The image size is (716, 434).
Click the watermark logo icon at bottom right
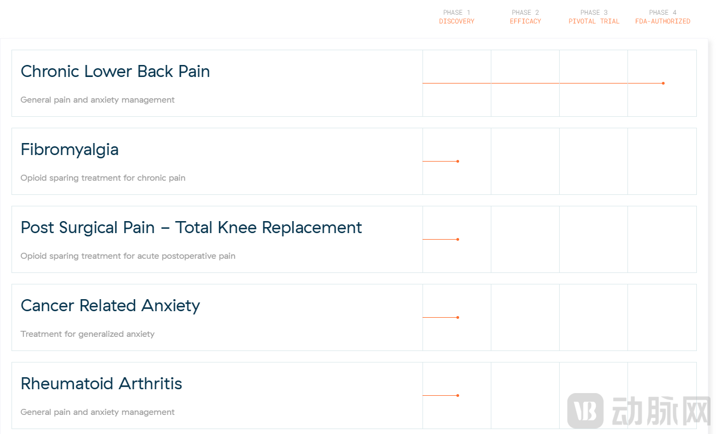(x=585, y=411)
